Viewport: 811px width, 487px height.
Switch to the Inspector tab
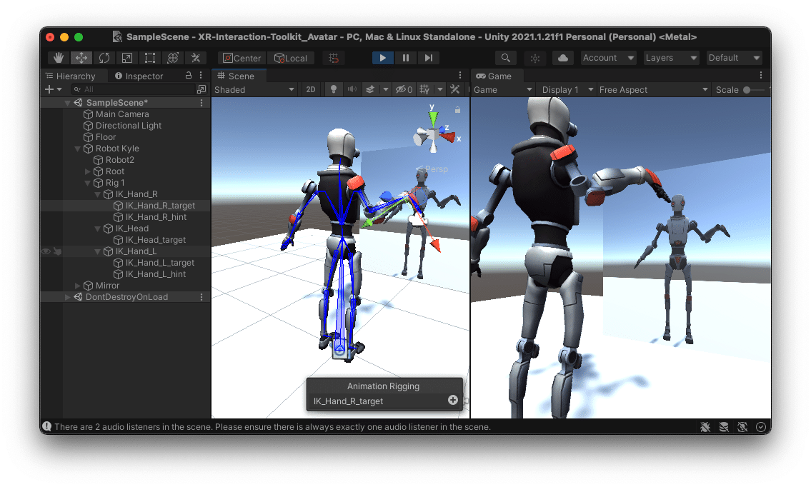139,76
